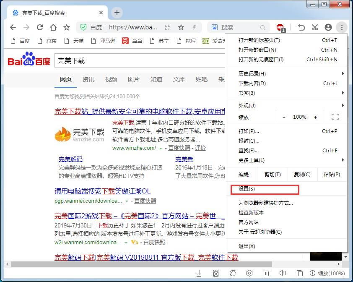Click the lightning speed mode icon
353x282 pixels.
[194, 27]
